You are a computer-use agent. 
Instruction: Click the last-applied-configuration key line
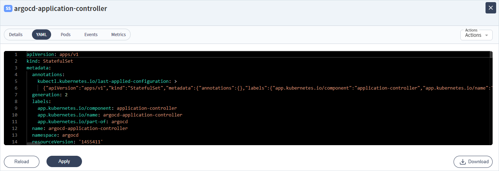click(107, 81)
